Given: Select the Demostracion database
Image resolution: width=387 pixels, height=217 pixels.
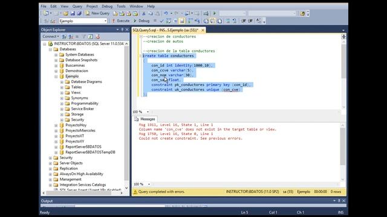Looking at the screenshot, I should tap(77, 71).
